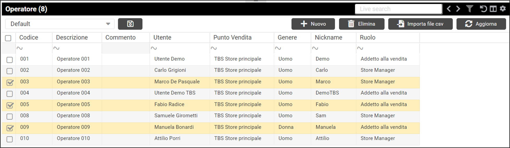Uncheck the checkbox for Operatore 003
Image resolution: width=510 pixels, height=148 pixels.
pyautogui.click(x=10, y=83)
